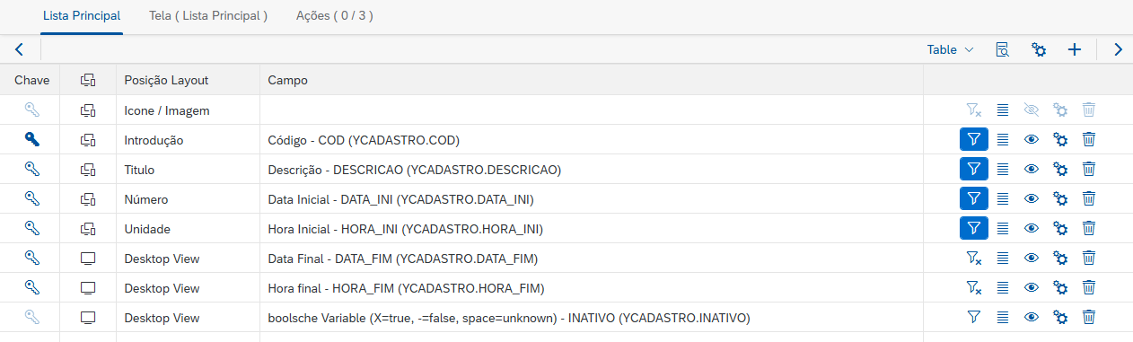Open settings gears for Data Final row

pos(1060,259)
